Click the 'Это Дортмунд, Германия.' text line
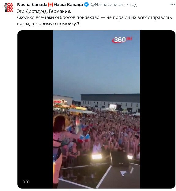Screen dimensions: 176x191 [44, 11]
